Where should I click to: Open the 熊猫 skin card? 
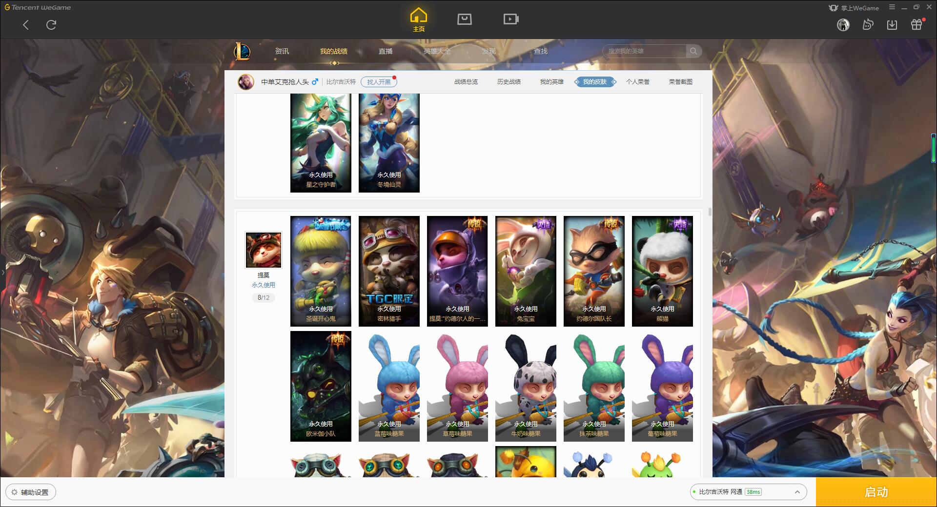pos(662,271)
